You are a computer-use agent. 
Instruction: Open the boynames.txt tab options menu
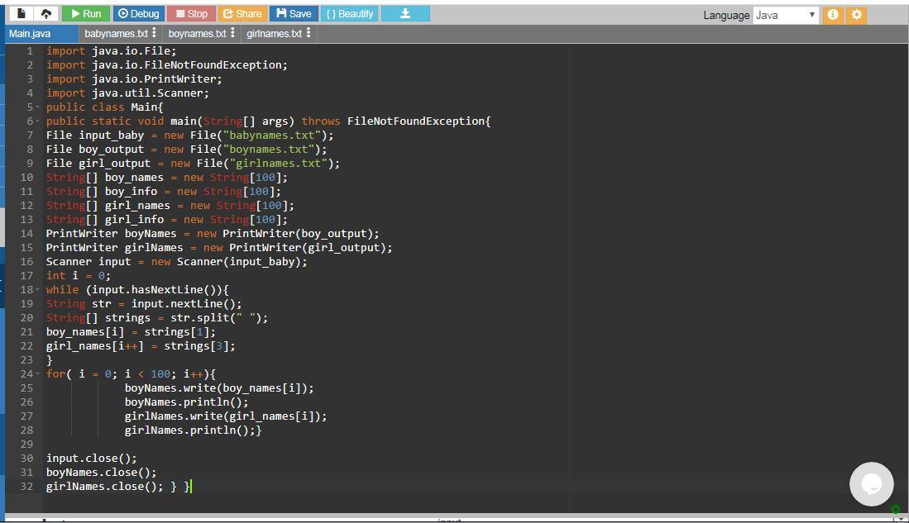pos(232,33)
